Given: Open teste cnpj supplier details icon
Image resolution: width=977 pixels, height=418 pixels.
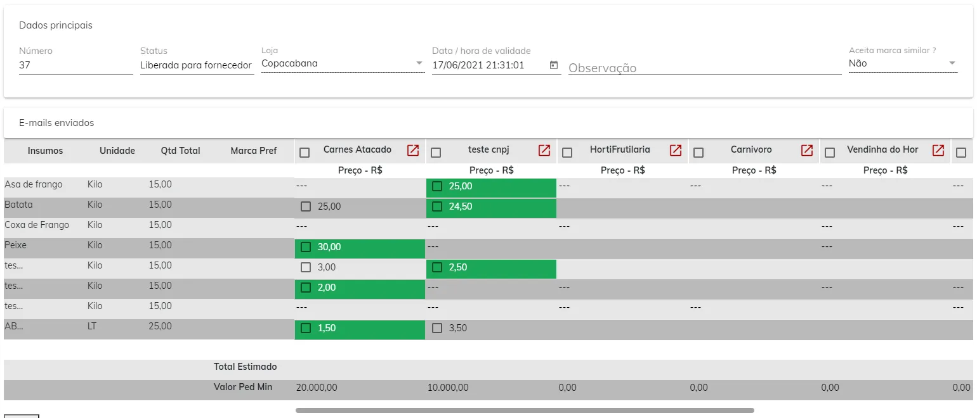Looking at the screenshot, I should tap(544, 151).
